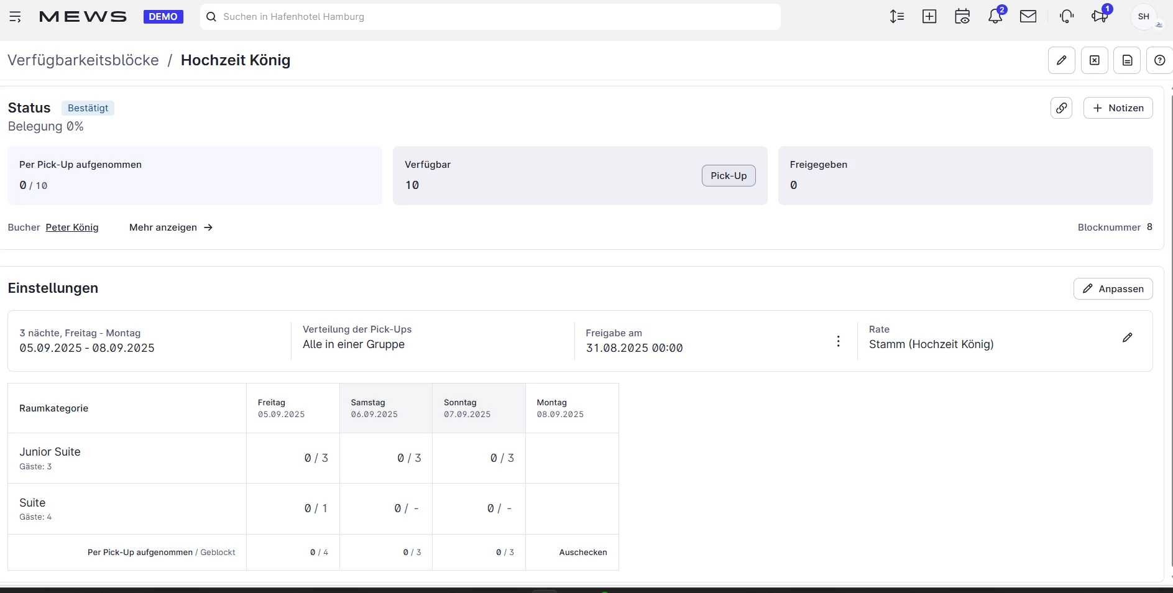This screenshot has height=593, width=1173.
Task: Open the block document report icon
Action: (x=1127, y=60)
